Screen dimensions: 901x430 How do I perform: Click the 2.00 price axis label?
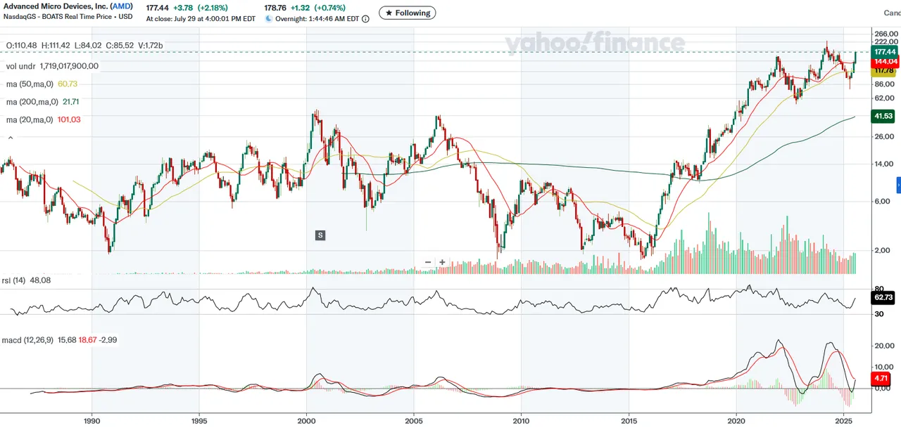click(x=881, y=250)
